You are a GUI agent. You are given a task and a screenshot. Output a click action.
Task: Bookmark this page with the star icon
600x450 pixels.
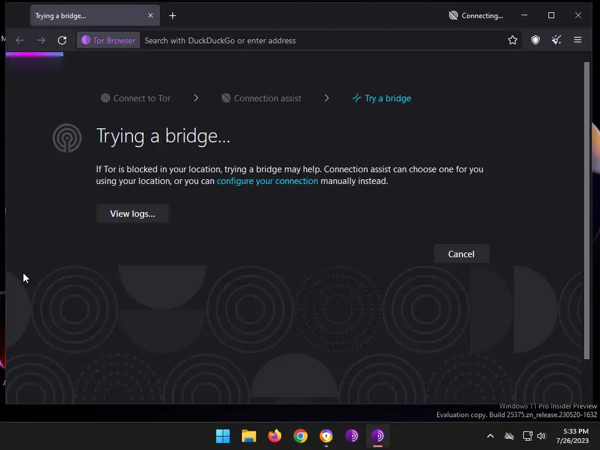tap(512, 40)
